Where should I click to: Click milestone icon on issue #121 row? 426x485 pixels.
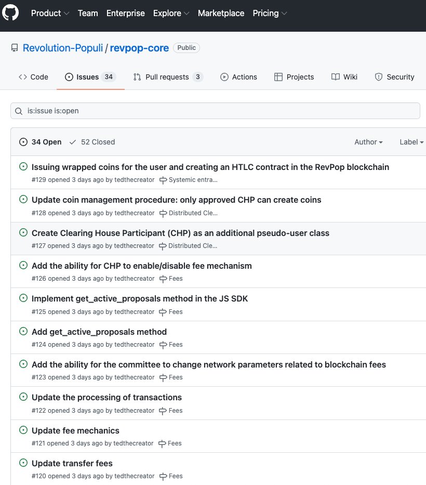click(162, 443)
